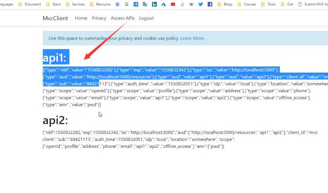This screenshot has height=193, width=328.
Task: Open the translate bookmark icon
Action: click(145, 4)
